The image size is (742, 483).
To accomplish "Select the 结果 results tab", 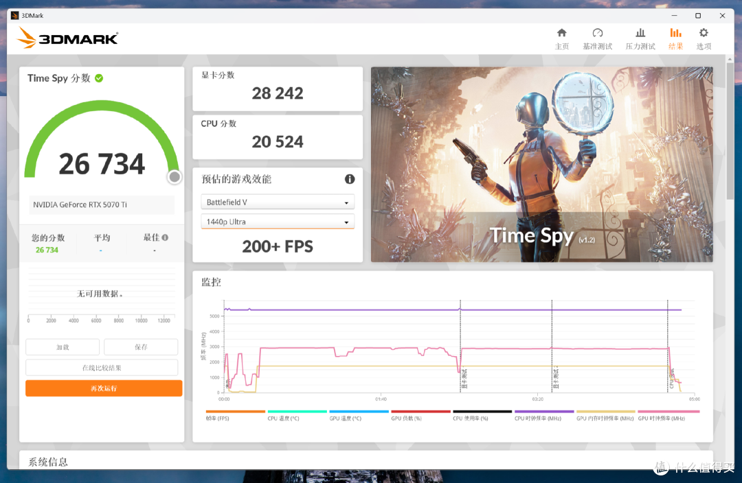I will click(x=676, y=38).
